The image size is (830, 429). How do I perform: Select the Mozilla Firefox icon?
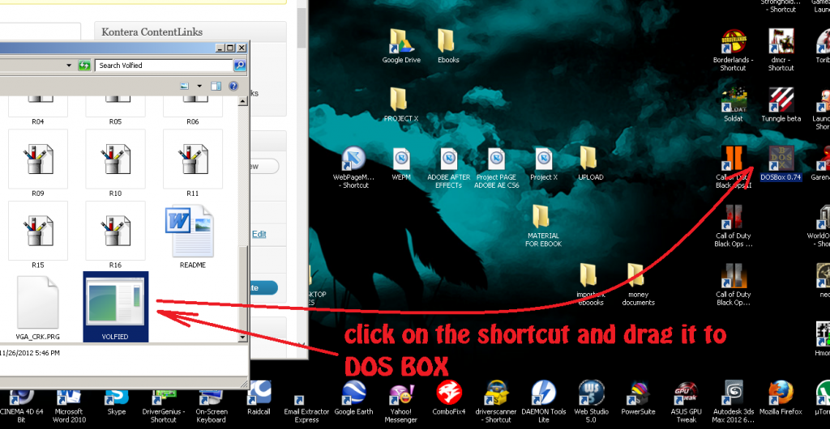pos(781,397)
